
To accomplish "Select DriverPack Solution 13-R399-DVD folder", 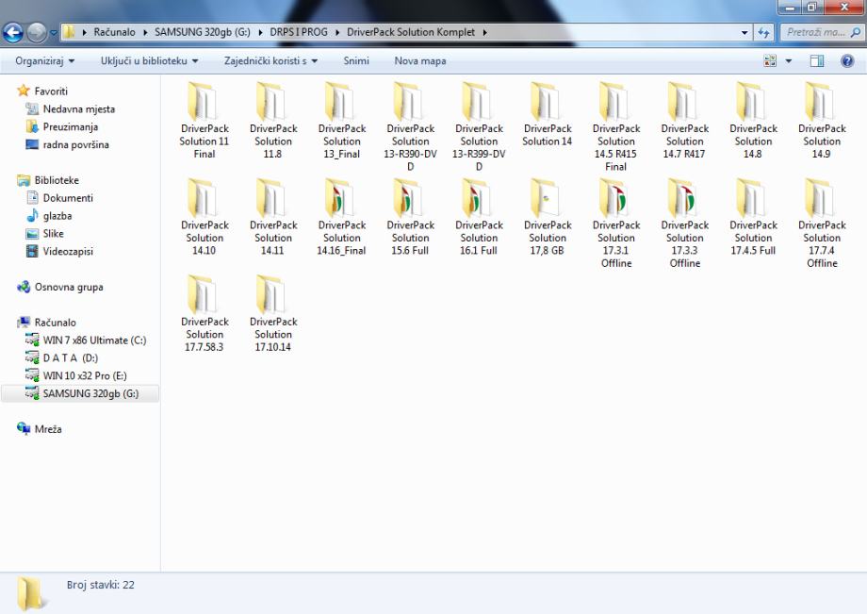I will coord(479,126).
